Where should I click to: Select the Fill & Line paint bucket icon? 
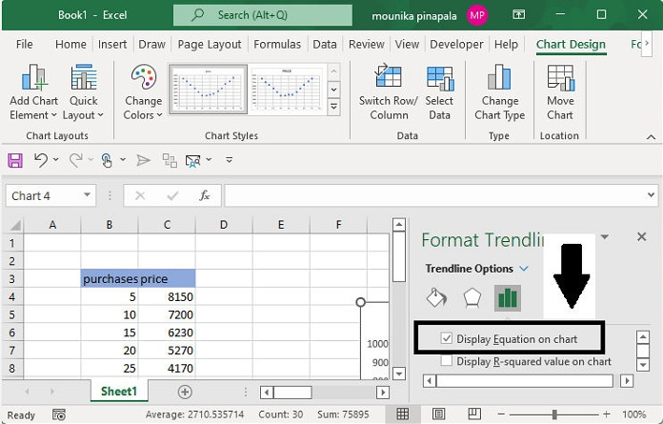(436, 298)
